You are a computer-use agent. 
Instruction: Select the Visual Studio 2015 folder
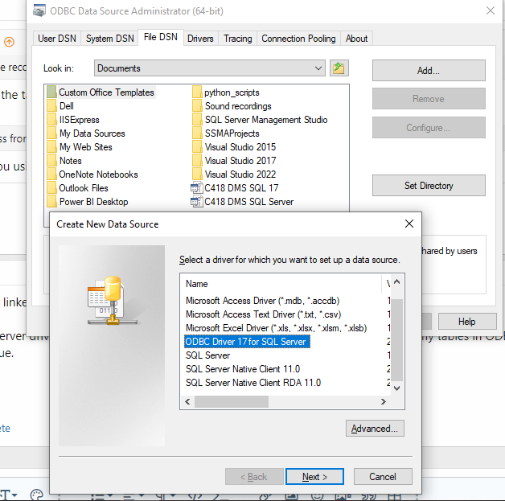point(235,147)
